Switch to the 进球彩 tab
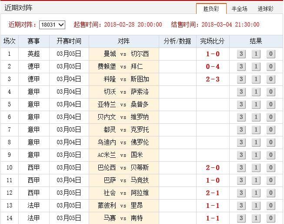 (266, 9)
